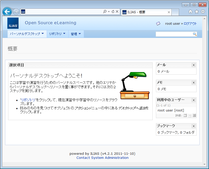Open Contact System Administration link
Screen dimensions: 209x169
point(102,158)
